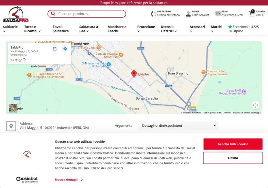Click the map directions icon

pos(65,49)
